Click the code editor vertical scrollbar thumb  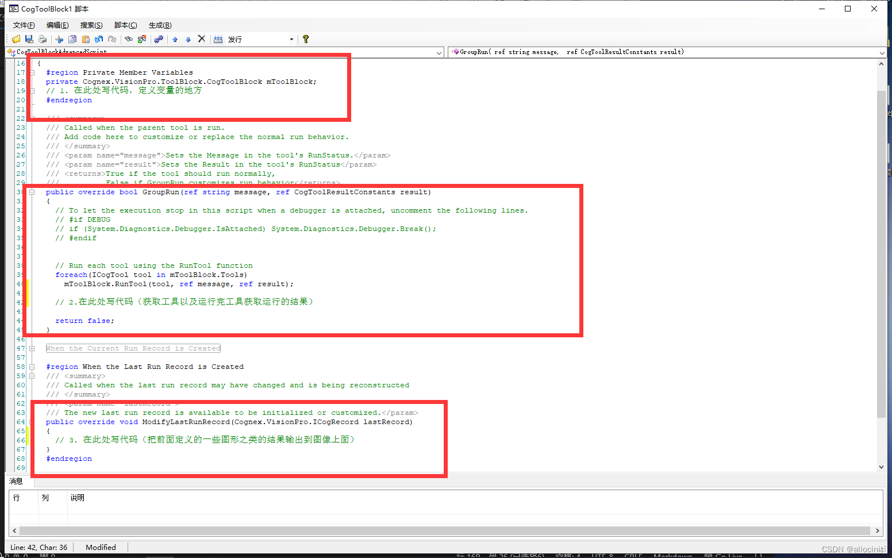point(881,253)
